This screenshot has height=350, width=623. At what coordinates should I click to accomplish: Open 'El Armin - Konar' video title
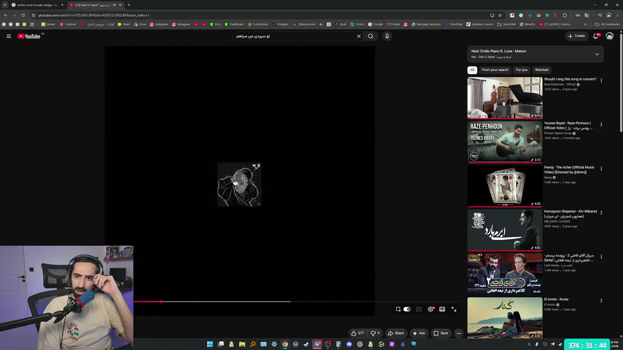(556, 299)
